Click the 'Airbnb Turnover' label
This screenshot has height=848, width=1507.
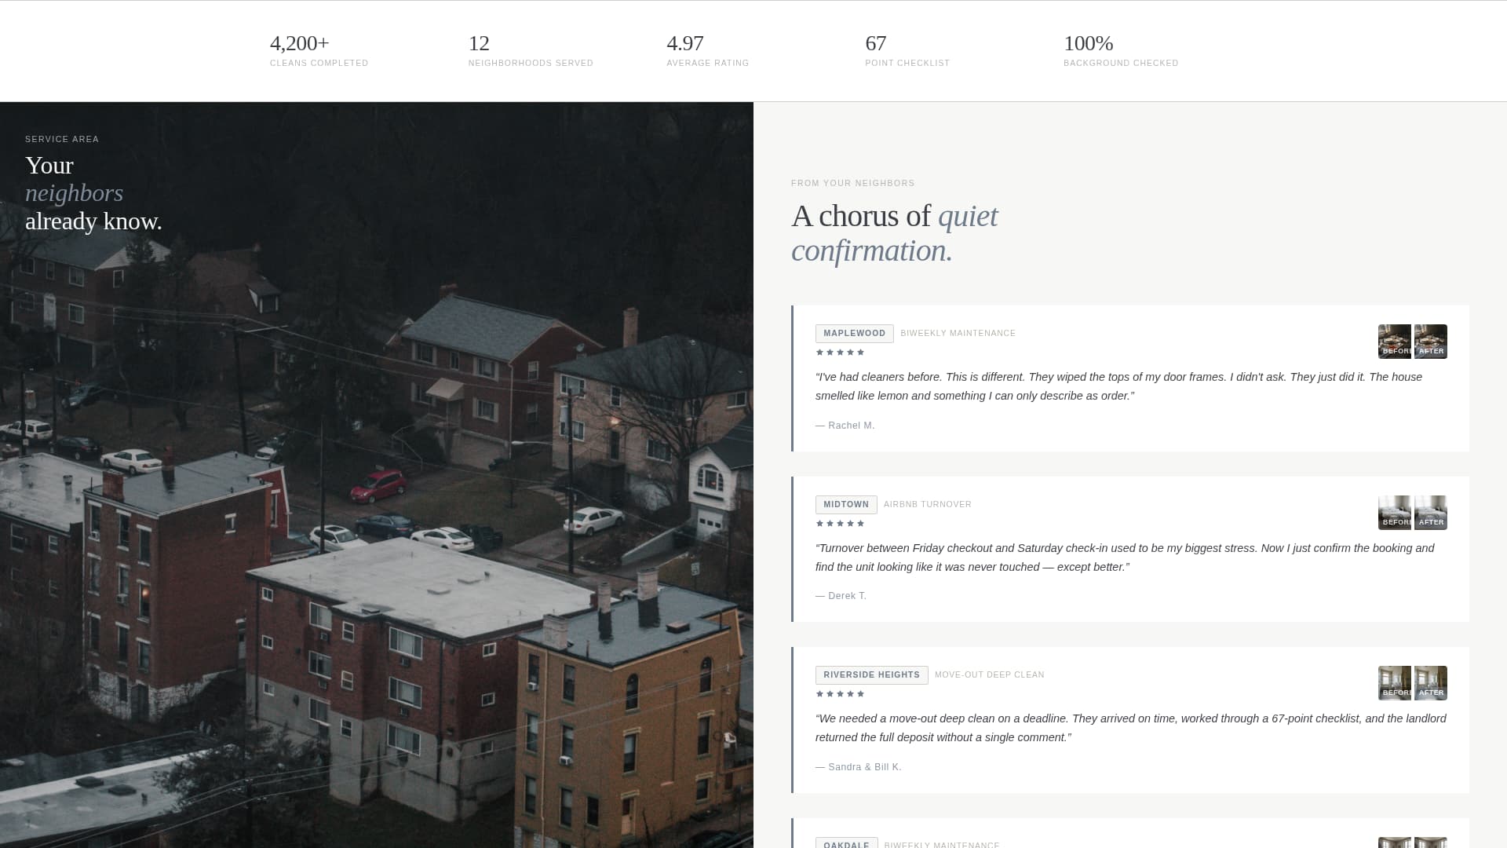(x=927, y=505)
